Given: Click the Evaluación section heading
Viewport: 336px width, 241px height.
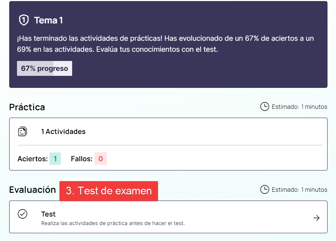Looking at the screenshot, I should (33, 190).
